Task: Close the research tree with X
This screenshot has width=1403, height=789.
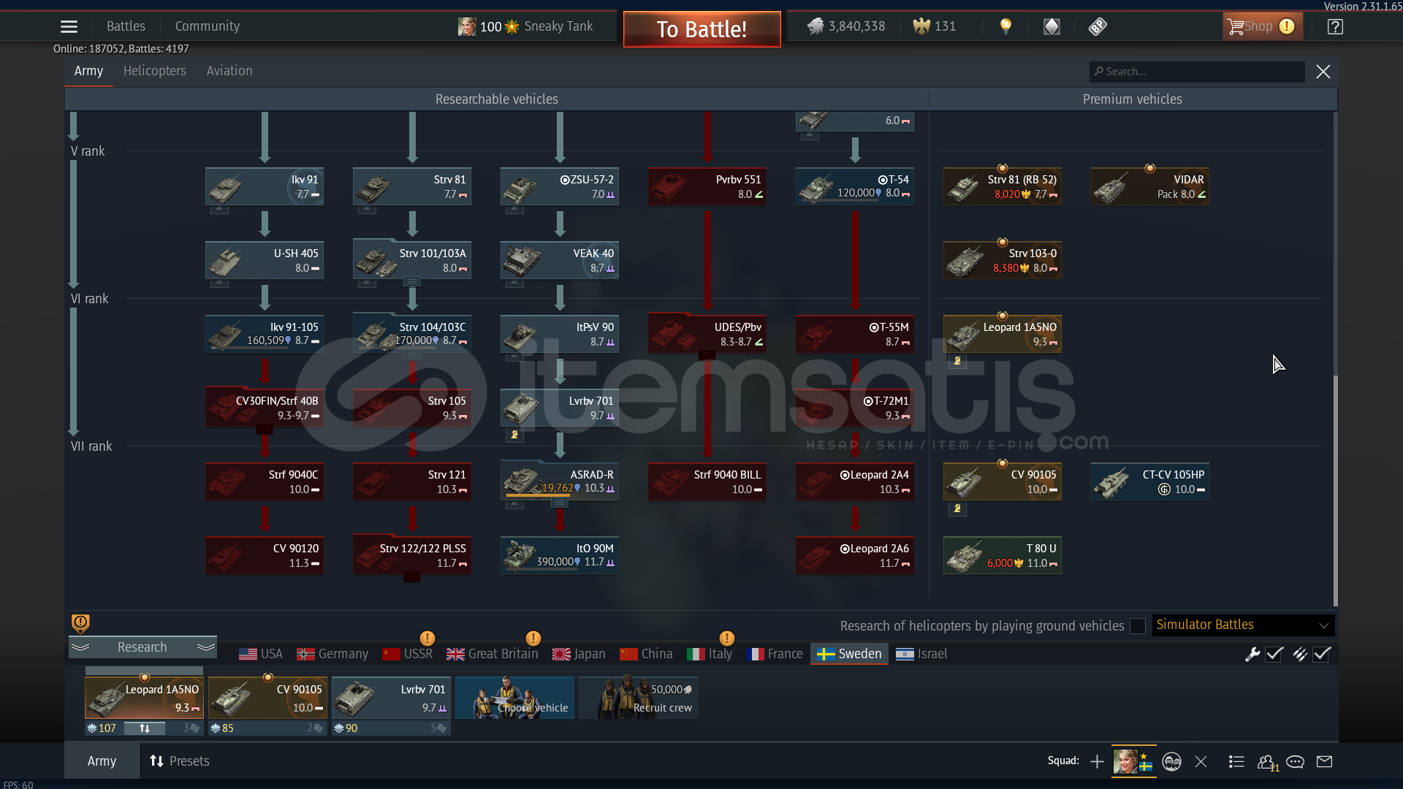Action: coord(1323,72)
